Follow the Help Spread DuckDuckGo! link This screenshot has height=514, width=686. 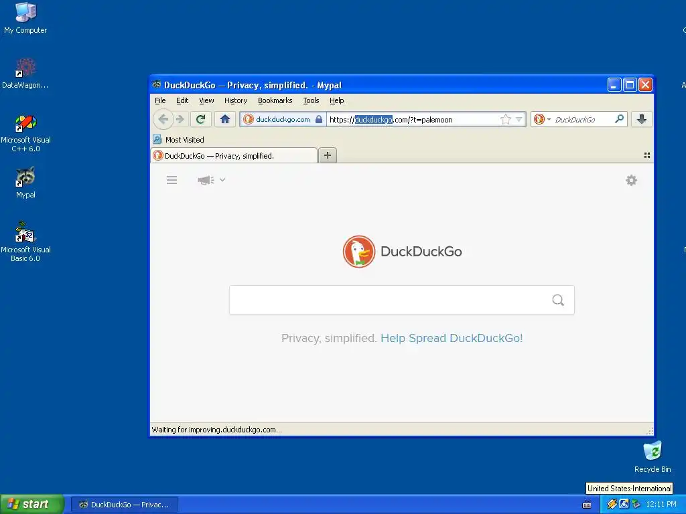[x=452, y=338]
